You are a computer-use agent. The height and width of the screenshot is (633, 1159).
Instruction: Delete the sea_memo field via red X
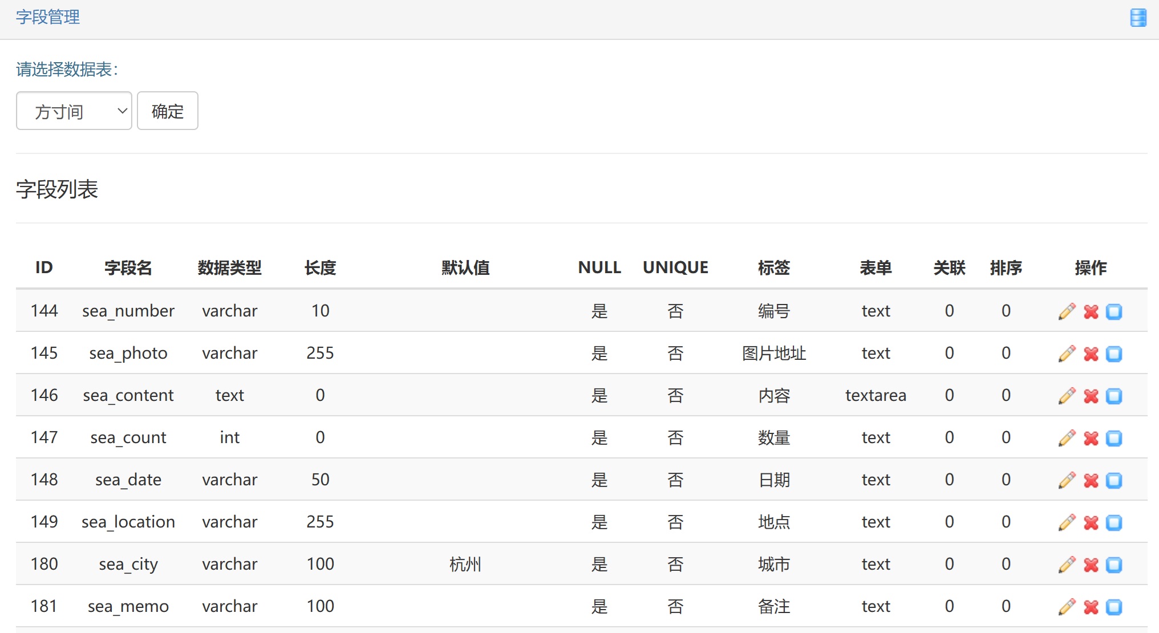click(1091, 607)
